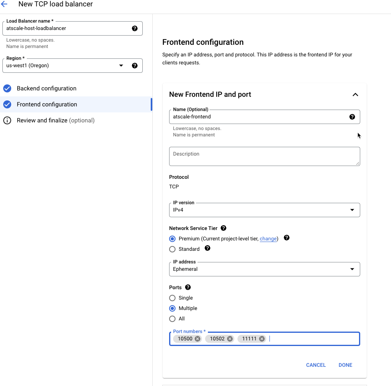Remove port 11111 chip
Image resolution: width=391 pixels, height=386 pixels.
(262, 339)
